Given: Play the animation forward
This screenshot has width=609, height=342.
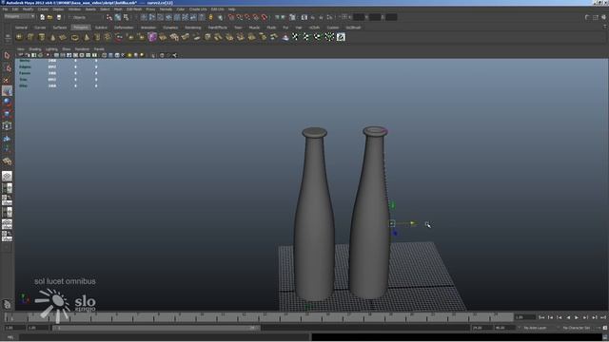Looking at the screenshot, I should (x=577, y=317).
